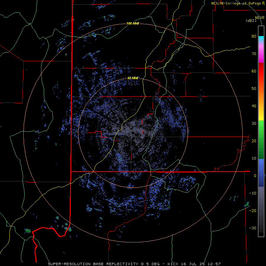Click the red band of the color scale
266x266 pixels.
(261, 71)
